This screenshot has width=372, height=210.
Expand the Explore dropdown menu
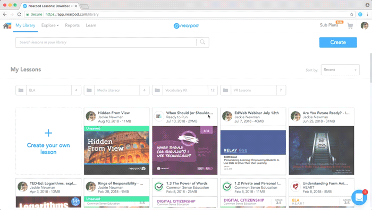tap(50, 25)
